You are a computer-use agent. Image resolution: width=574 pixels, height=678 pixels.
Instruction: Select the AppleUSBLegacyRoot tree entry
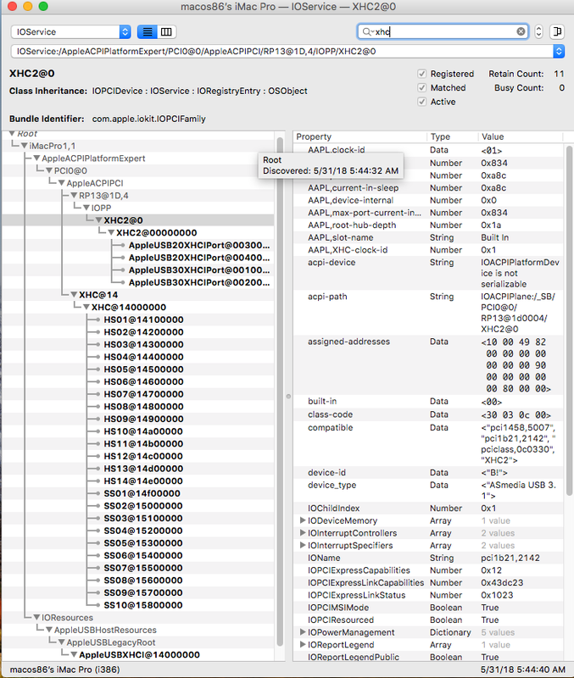(x=111, y=642)
